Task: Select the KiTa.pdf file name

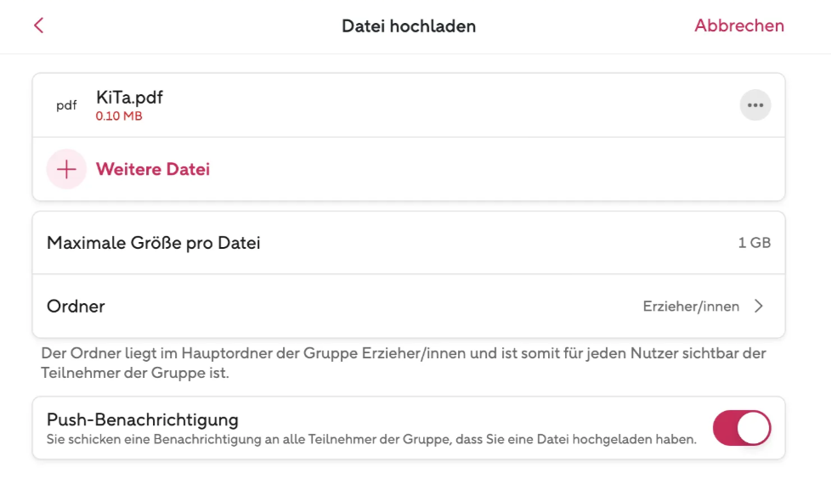Action: 129,98
